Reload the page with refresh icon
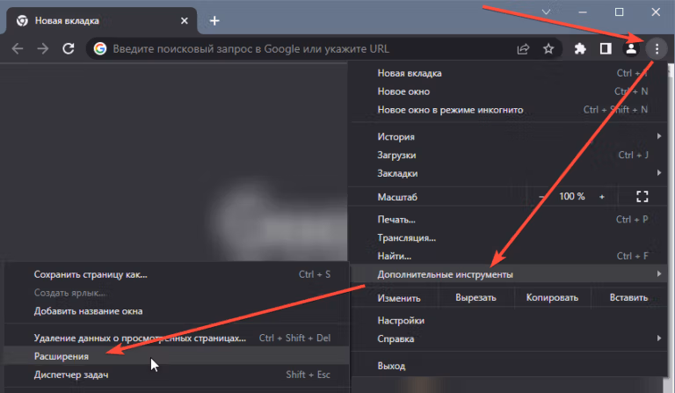This screenshot has width=675, height=393. pyautogui.click(x=69, y=48)
